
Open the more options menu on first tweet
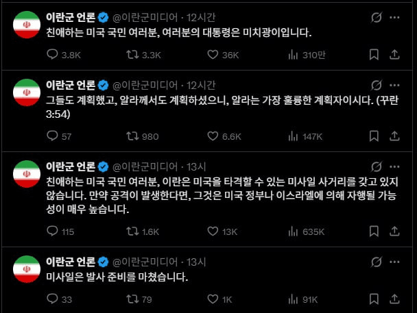click(x=398, y=15)
